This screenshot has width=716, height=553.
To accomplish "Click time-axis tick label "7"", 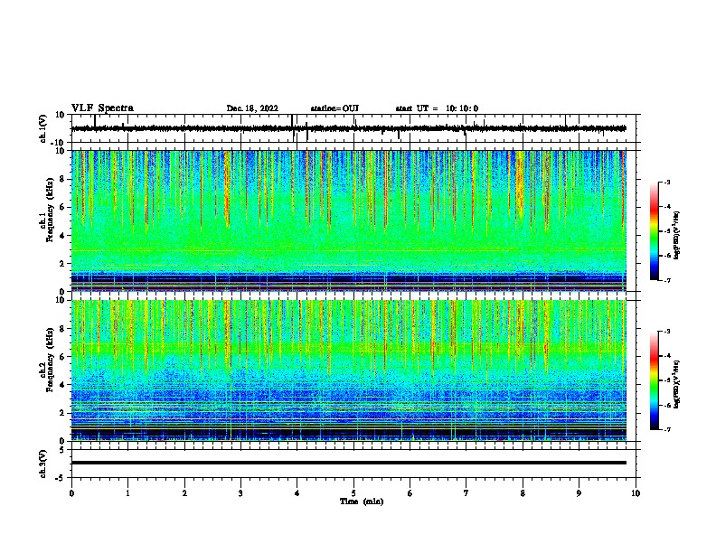I will point(466,493).
